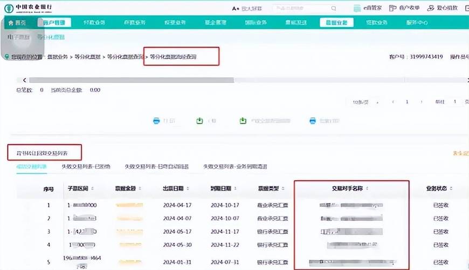
Task: Click 票据业务 breadcrumb link
Action: pos(58,57)
